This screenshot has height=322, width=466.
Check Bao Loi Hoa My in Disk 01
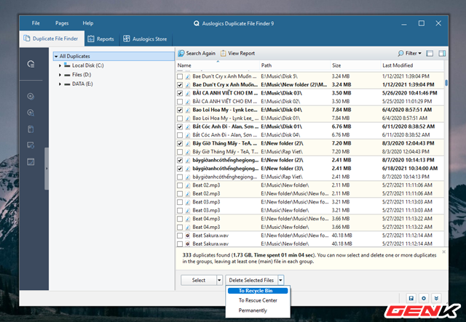point(180,118)
